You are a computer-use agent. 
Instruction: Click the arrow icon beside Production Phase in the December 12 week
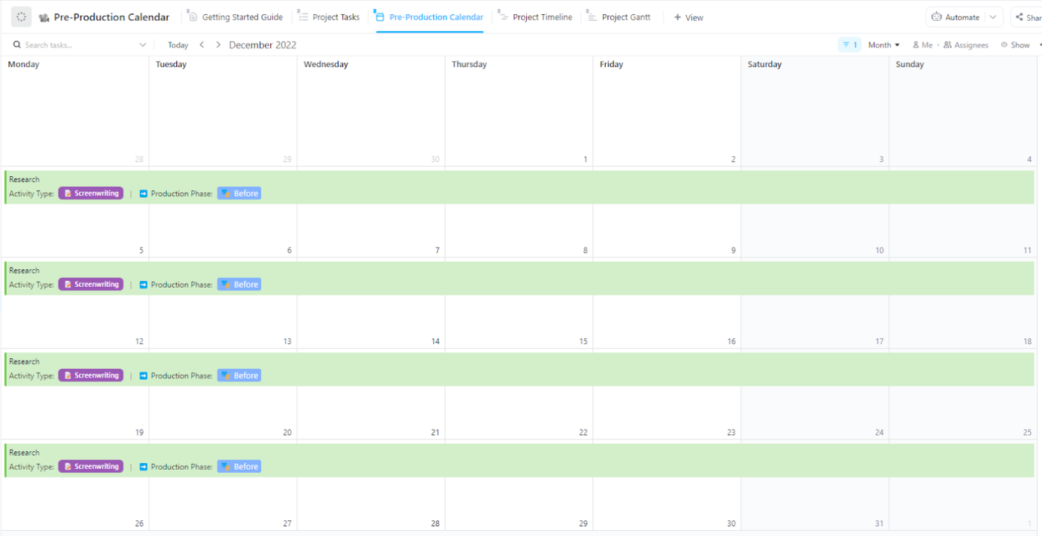point(144,285)
